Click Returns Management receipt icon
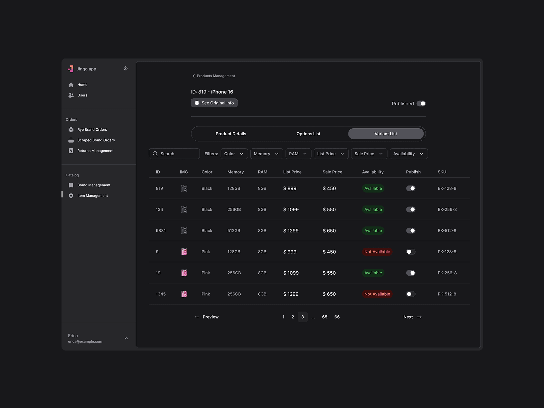Screen dimensions: 544x408 click(71, 151)
